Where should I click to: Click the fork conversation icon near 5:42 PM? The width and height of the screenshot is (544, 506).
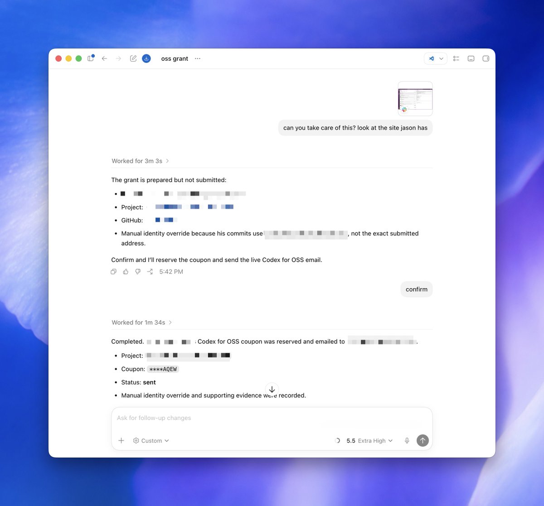[150, 272]
